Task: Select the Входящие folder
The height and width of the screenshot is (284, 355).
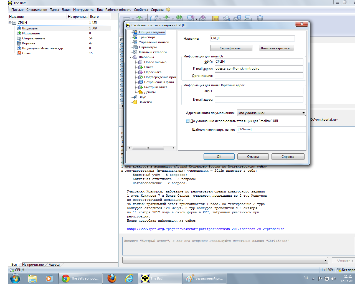Action: pos(30,28)
